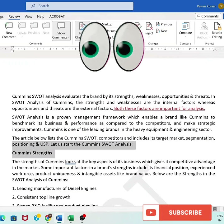
Task: Click the left indent box on ruler
Action: [12, 51]
